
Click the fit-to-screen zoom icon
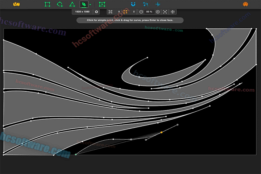(165, 12)
